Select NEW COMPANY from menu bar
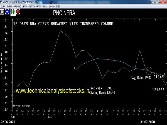Image resolution: width=167 pixels, height=125 pixels. [x=35, y=6]
